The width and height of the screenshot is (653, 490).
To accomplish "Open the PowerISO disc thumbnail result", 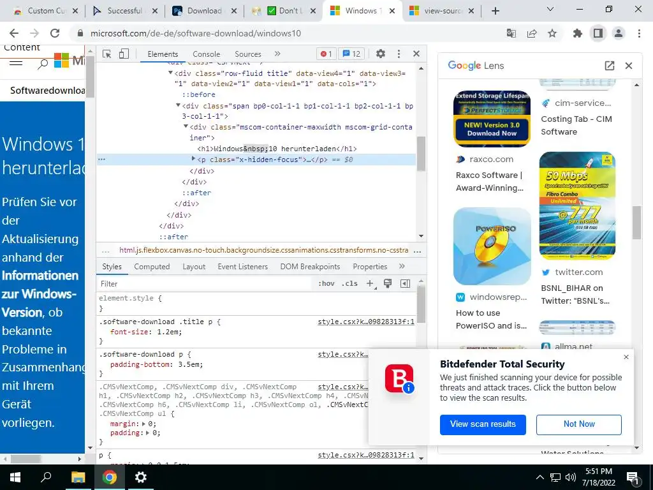I will (x=492, y=246).
